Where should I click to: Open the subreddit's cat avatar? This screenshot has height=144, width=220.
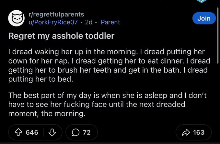pyautogui.click(x=16, y=18)
